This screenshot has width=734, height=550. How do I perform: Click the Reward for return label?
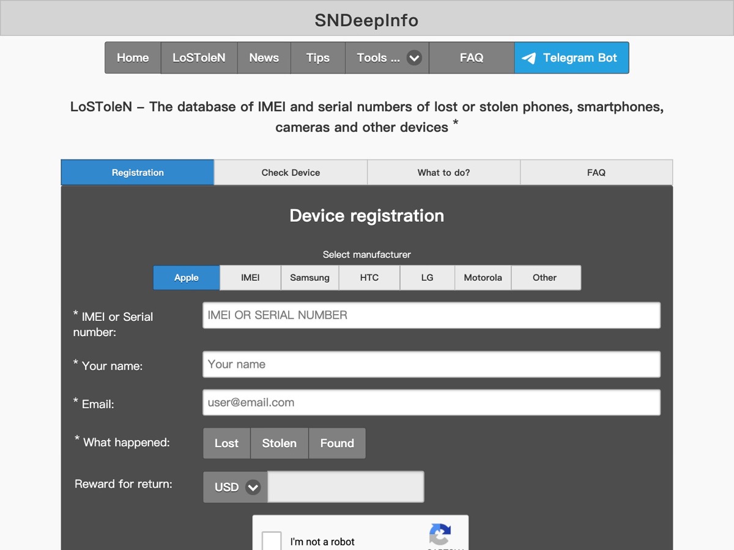124,484
